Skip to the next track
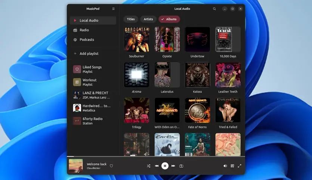 pos(173,166)
